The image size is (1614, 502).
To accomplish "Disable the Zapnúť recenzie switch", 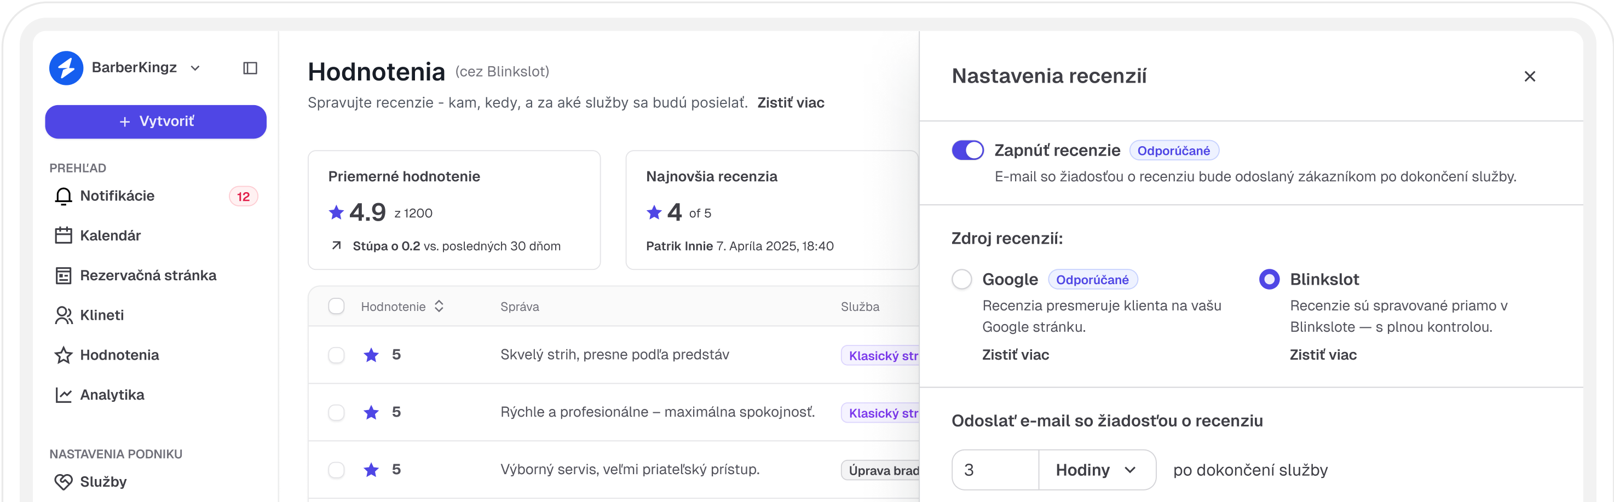I will click(x=967, y=150).
